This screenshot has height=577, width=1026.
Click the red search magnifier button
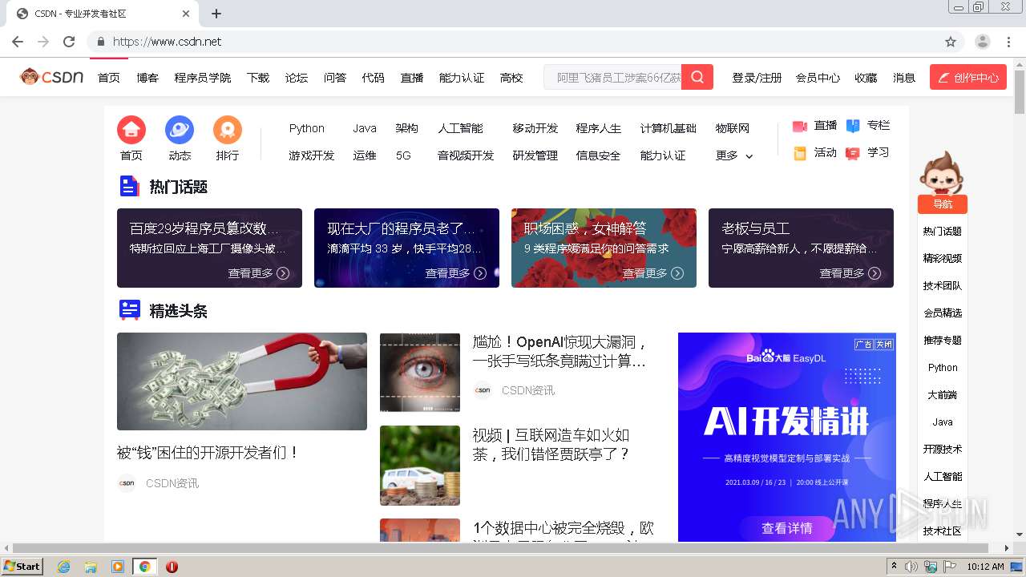point(697,77)
